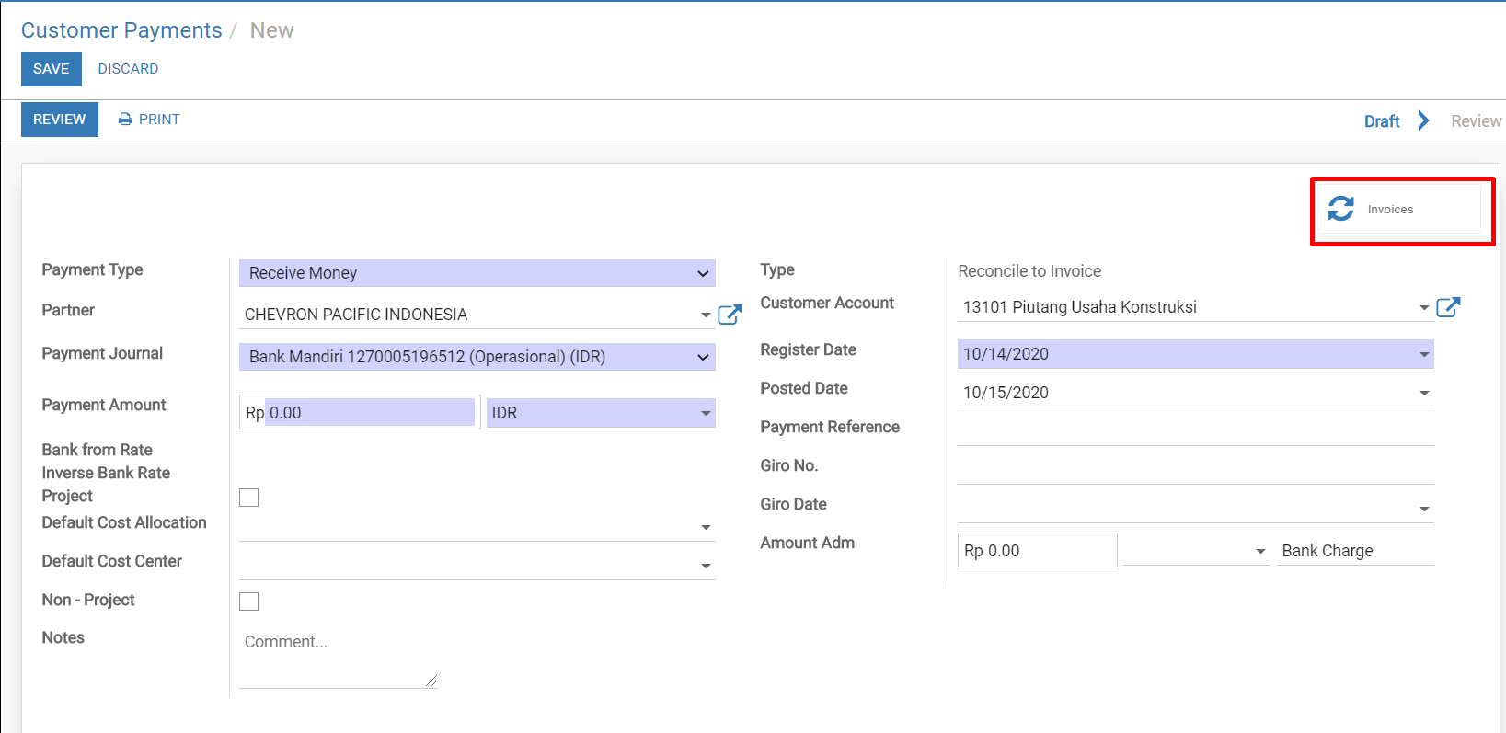The width and height of the screenshot is (1506, 733).
Task: Click the 'Inverse Bank Rate' label
Action: 106,473
